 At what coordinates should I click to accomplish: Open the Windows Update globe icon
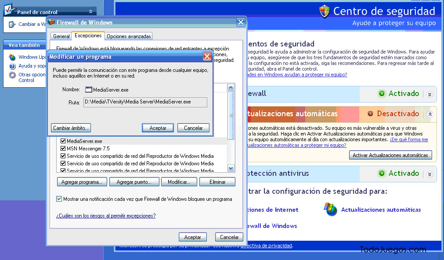click(12, 57)
